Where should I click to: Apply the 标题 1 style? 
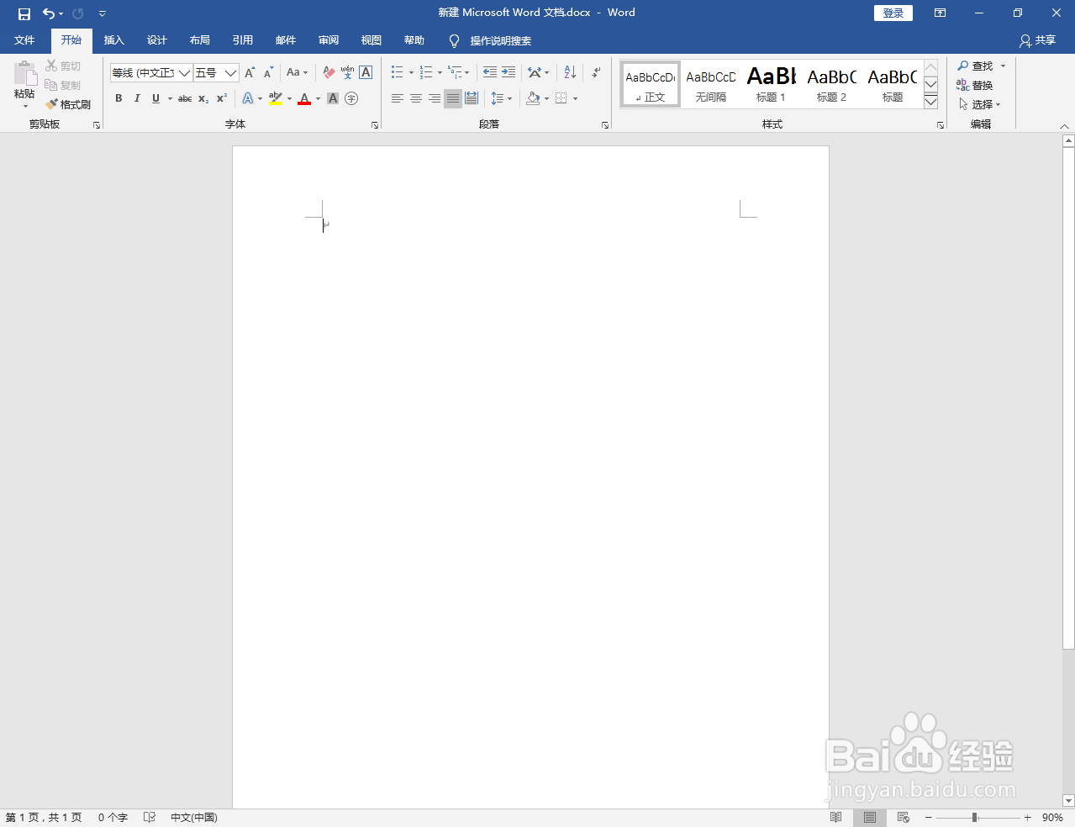coord(770,84)
